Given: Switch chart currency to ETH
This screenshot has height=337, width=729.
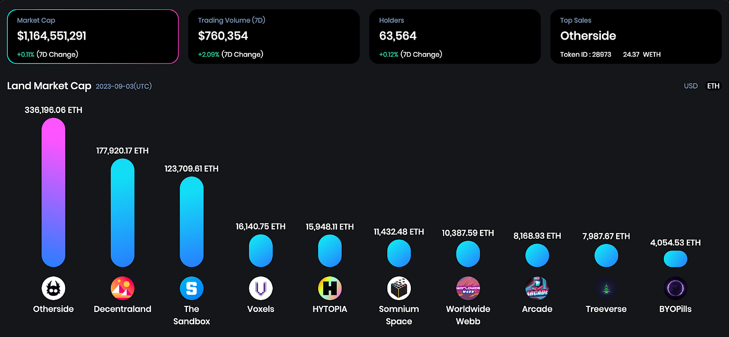Looking at the screenshot, I should coord(713,86).
